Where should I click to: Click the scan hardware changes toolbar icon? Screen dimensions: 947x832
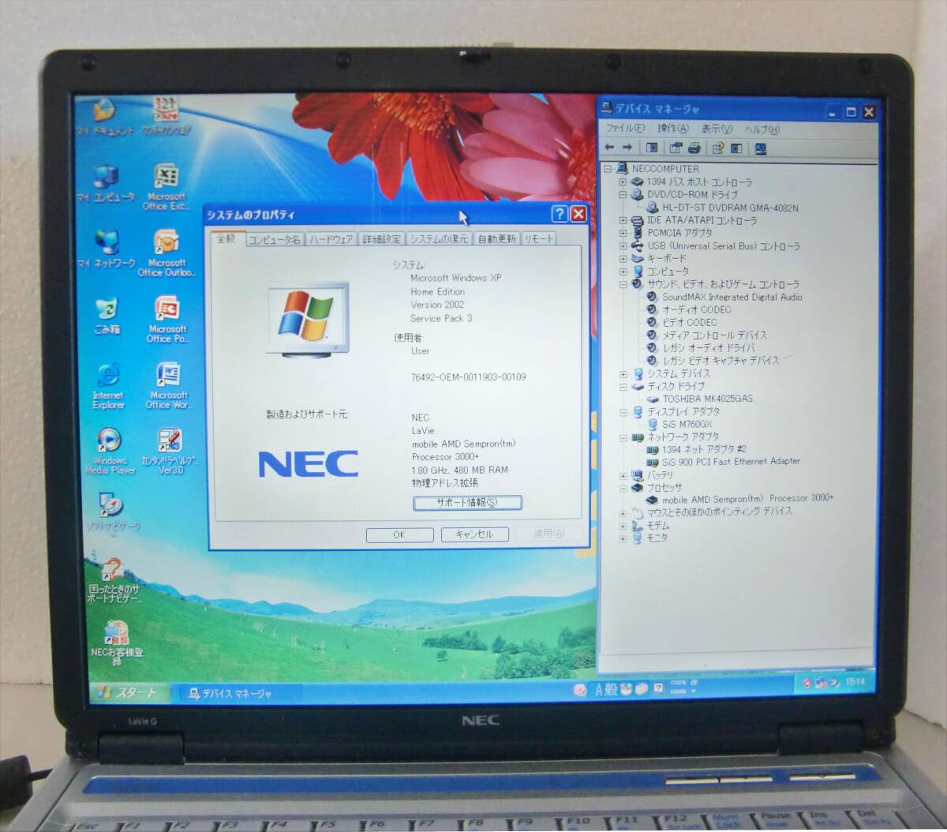[761, 148]
